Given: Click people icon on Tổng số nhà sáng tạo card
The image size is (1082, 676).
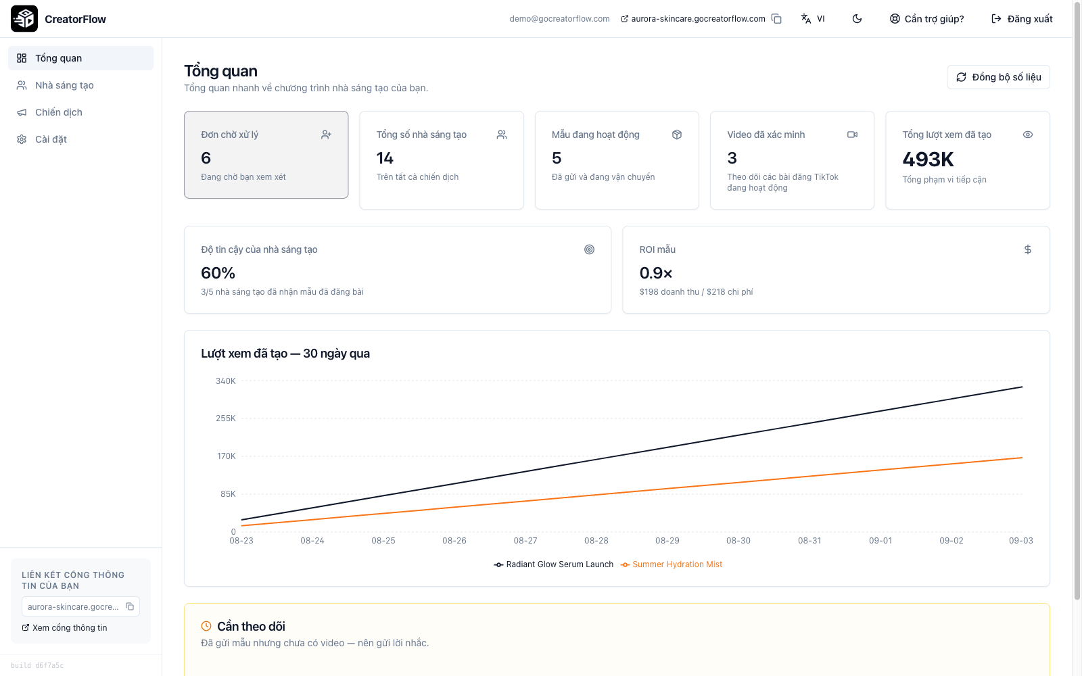Looking at the screenshot, I should (x=502, y=135).
